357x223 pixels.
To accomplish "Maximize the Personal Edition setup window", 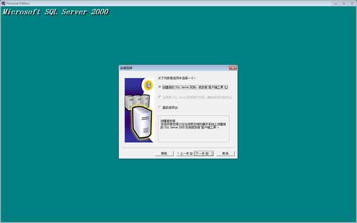I will pos(344,3).
